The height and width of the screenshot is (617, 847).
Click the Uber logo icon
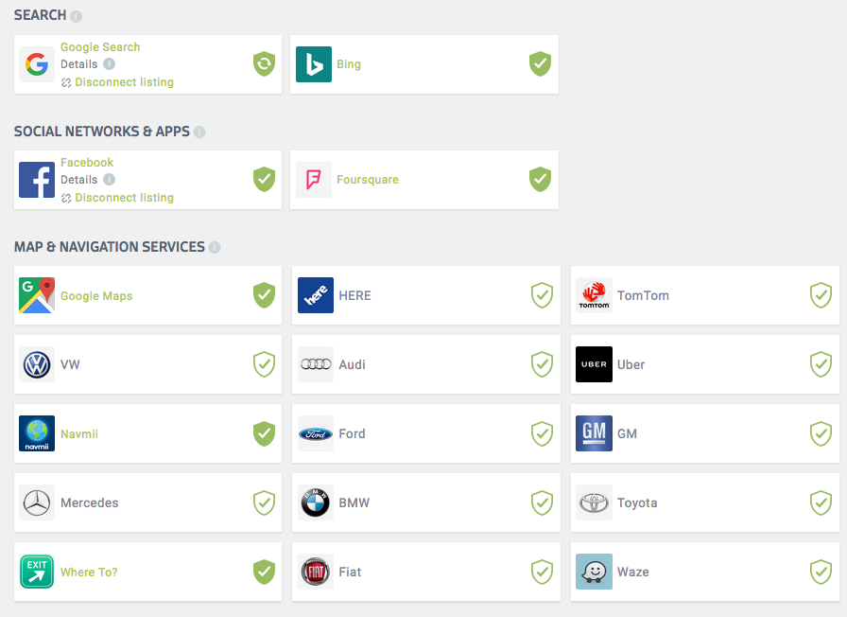coord(595,364)
